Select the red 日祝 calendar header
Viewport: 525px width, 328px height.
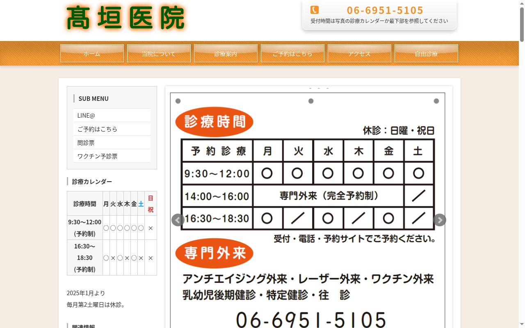point(151,203)
